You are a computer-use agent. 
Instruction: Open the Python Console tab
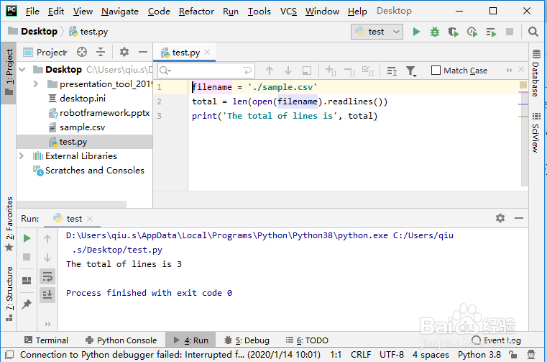click(x=121, y=340)
